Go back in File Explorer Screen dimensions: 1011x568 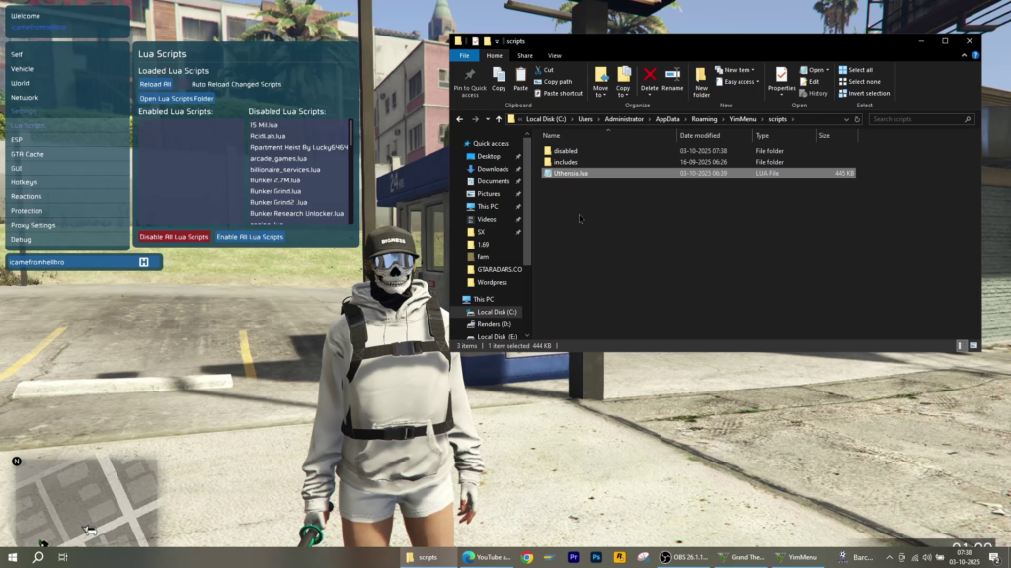460,119
